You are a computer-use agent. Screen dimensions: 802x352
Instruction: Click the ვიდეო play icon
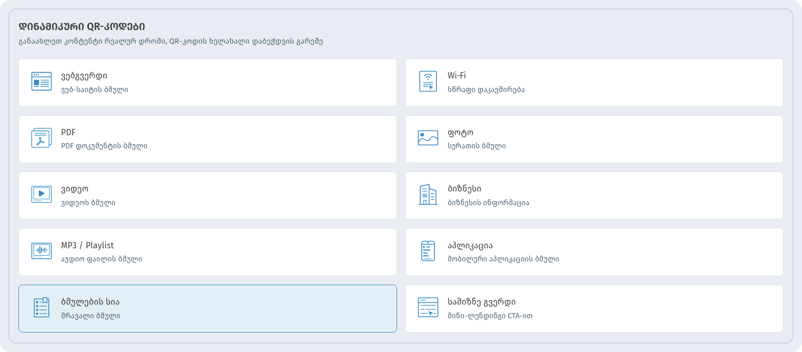tap(42, 195)
